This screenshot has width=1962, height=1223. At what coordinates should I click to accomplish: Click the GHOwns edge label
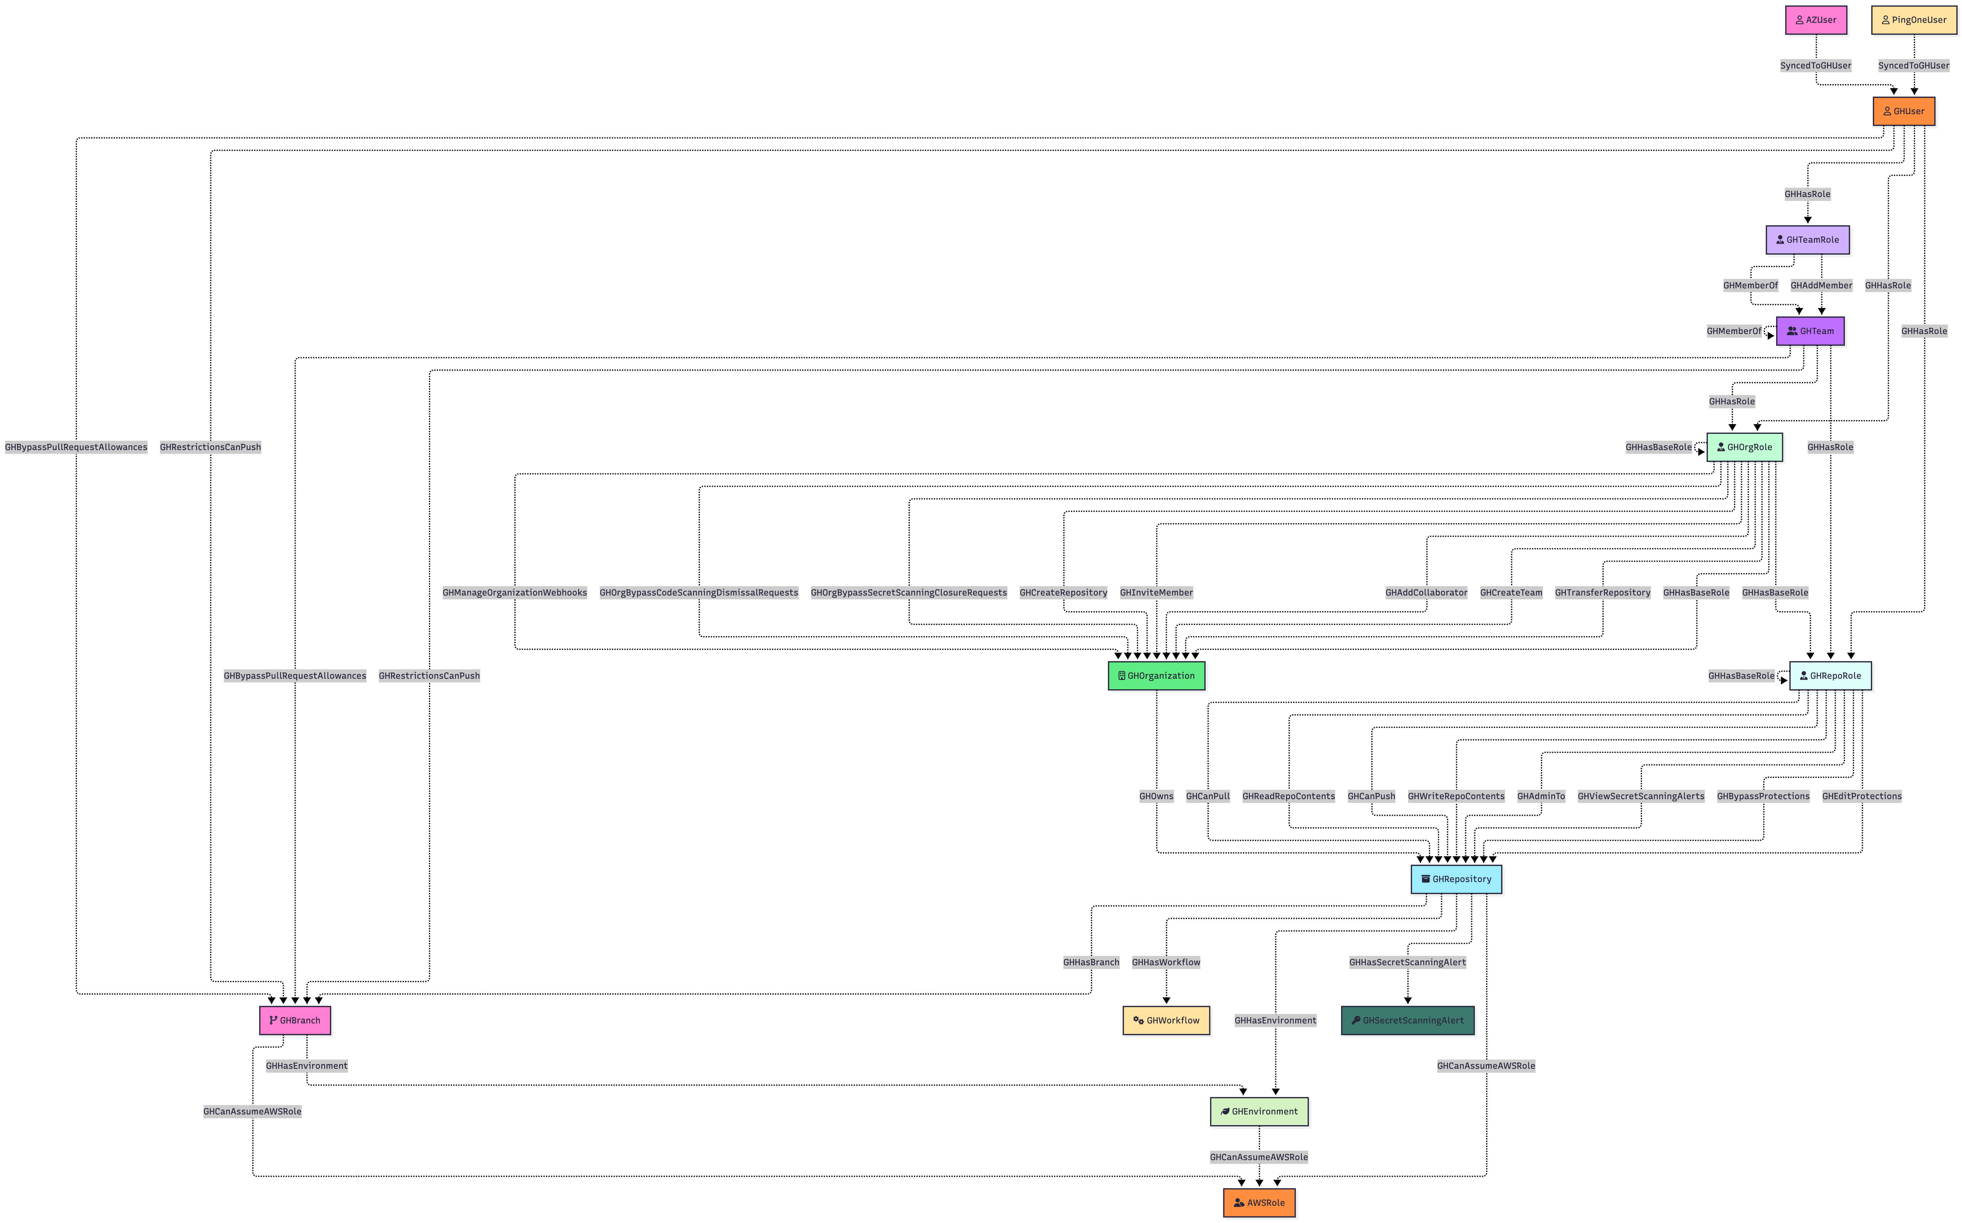[x=1156, y=797]
